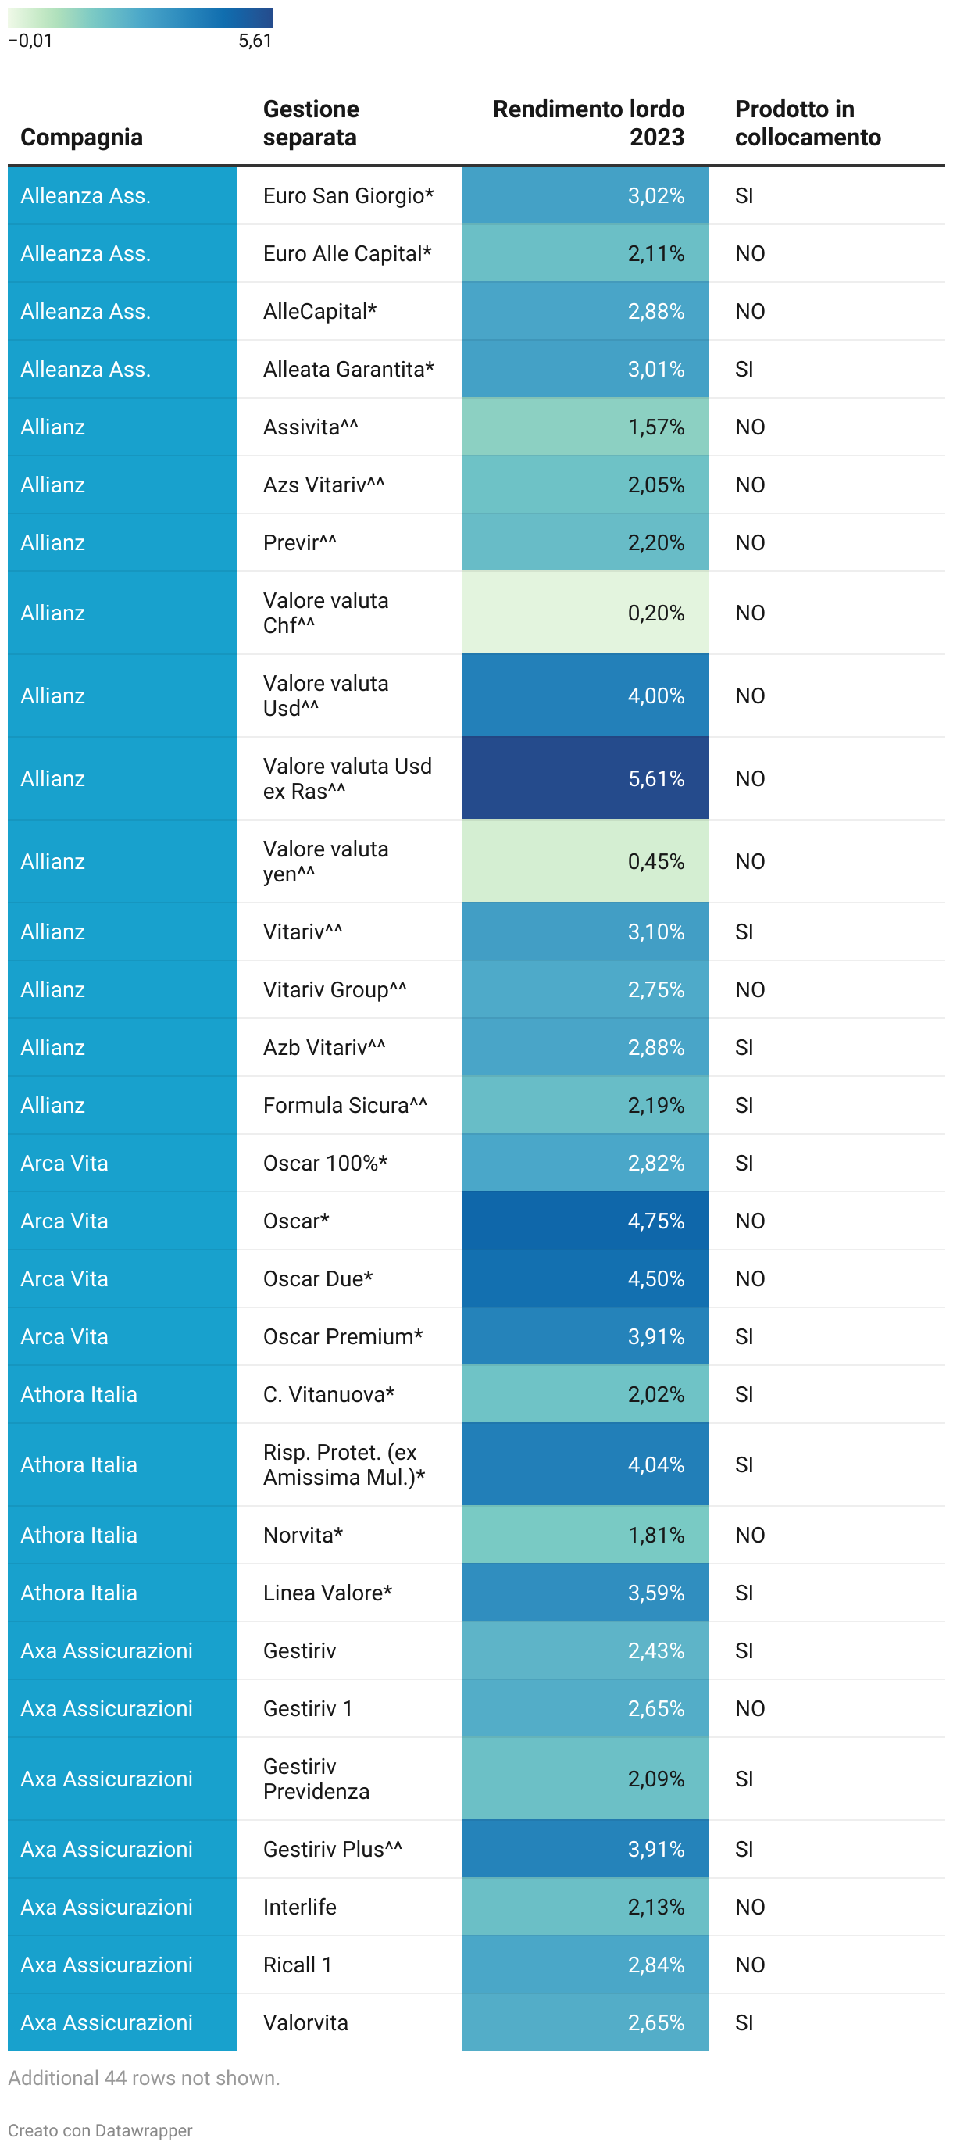Click the Prodotto in collocamento header
The image size is (953, 2149).
point(807,123)
